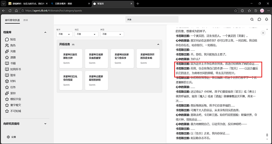Focus the search field containing 英雄
272x144 pixels.
pyautogui.click(x=152, y=20)
